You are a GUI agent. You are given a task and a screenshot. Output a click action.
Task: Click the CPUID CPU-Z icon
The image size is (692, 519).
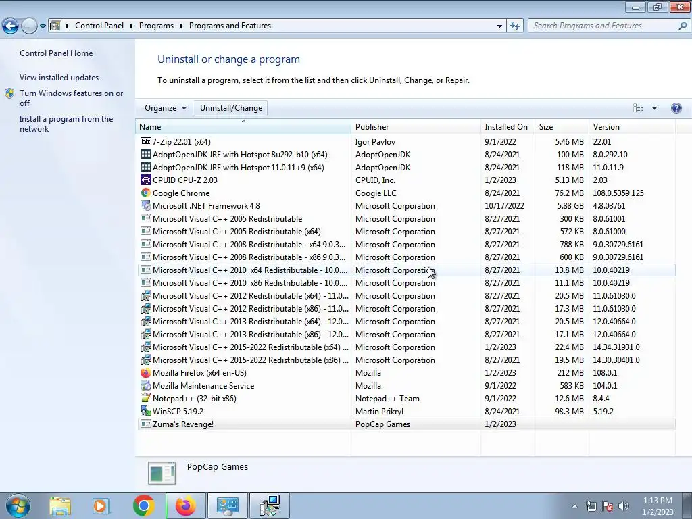(146, 180)
